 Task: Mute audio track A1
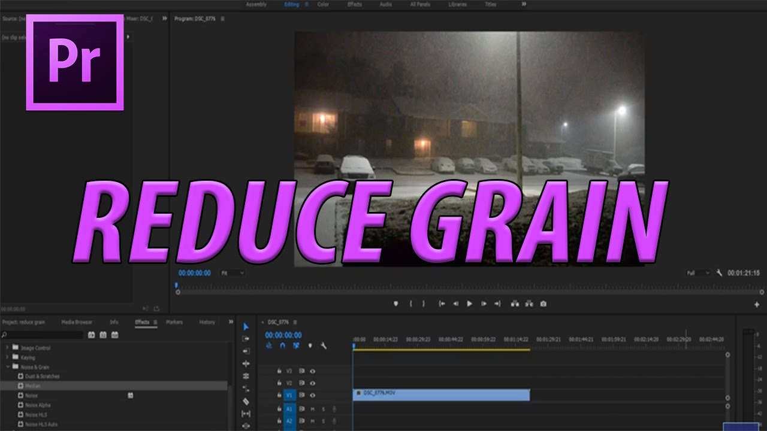(x=312, y=409)
